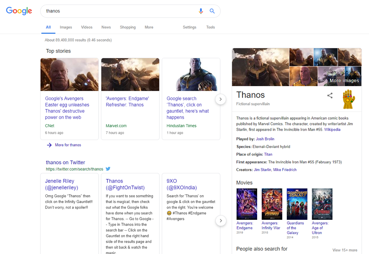Switch to the Shopping tab
369x254 pixels.
click(128, 27)
